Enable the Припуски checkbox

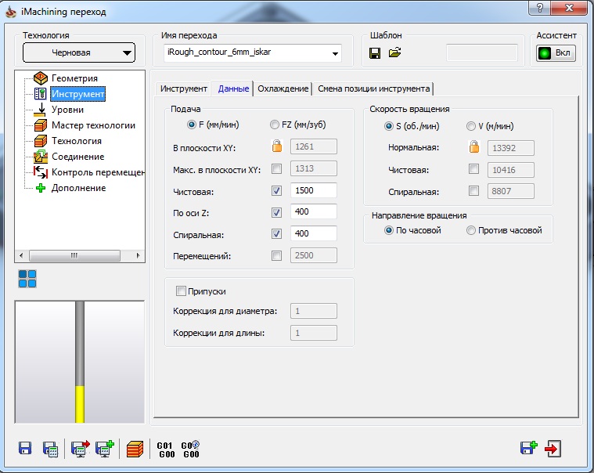(x=181, y=291)
